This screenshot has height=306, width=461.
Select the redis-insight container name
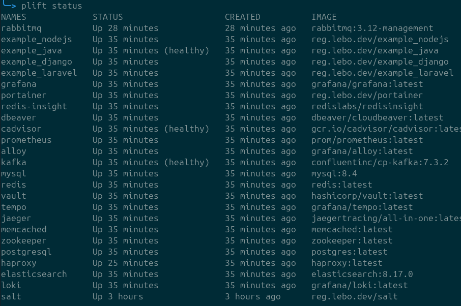[28, 106]
